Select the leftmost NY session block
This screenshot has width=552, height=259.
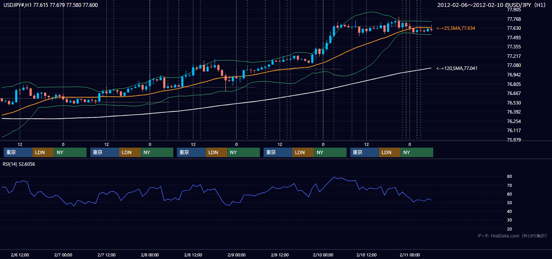pyautogui.click(x=70, y=152)
